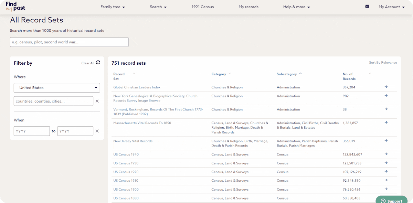
Task: Expand the My Account dropdown
Action: click(x=391, y=7)
